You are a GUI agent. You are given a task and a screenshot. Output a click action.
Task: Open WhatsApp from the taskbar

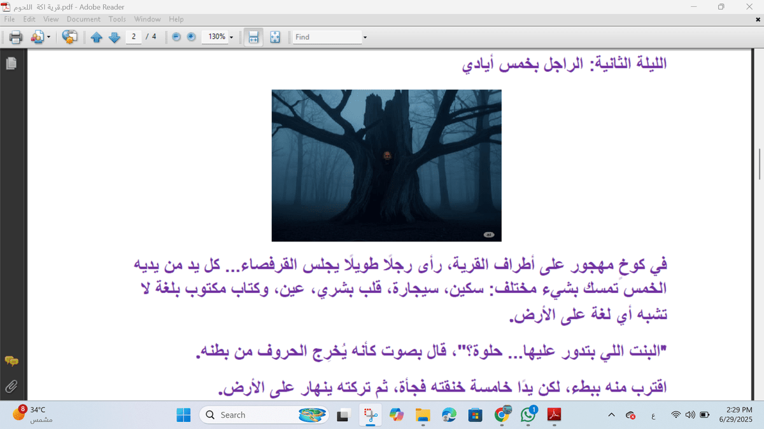pos(528,414)
